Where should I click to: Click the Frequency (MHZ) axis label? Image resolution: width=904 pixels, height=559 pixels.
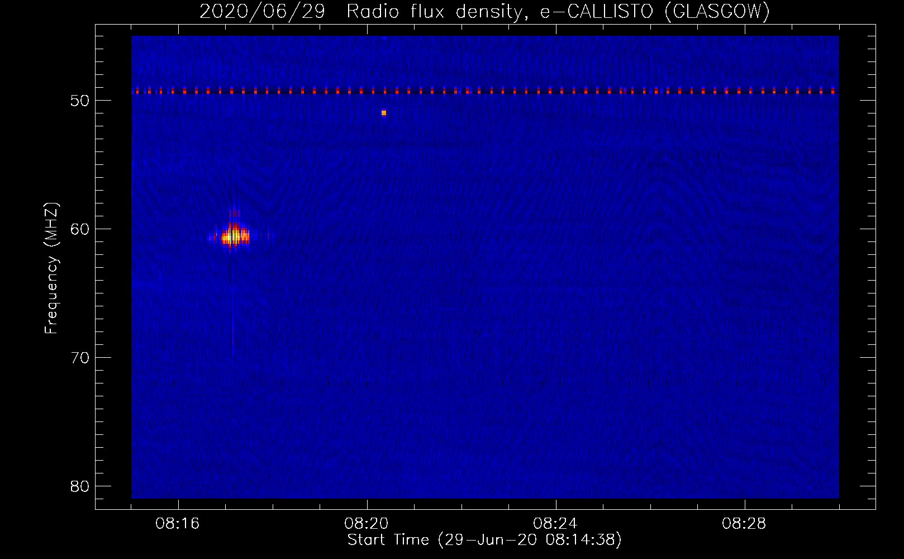51,268
